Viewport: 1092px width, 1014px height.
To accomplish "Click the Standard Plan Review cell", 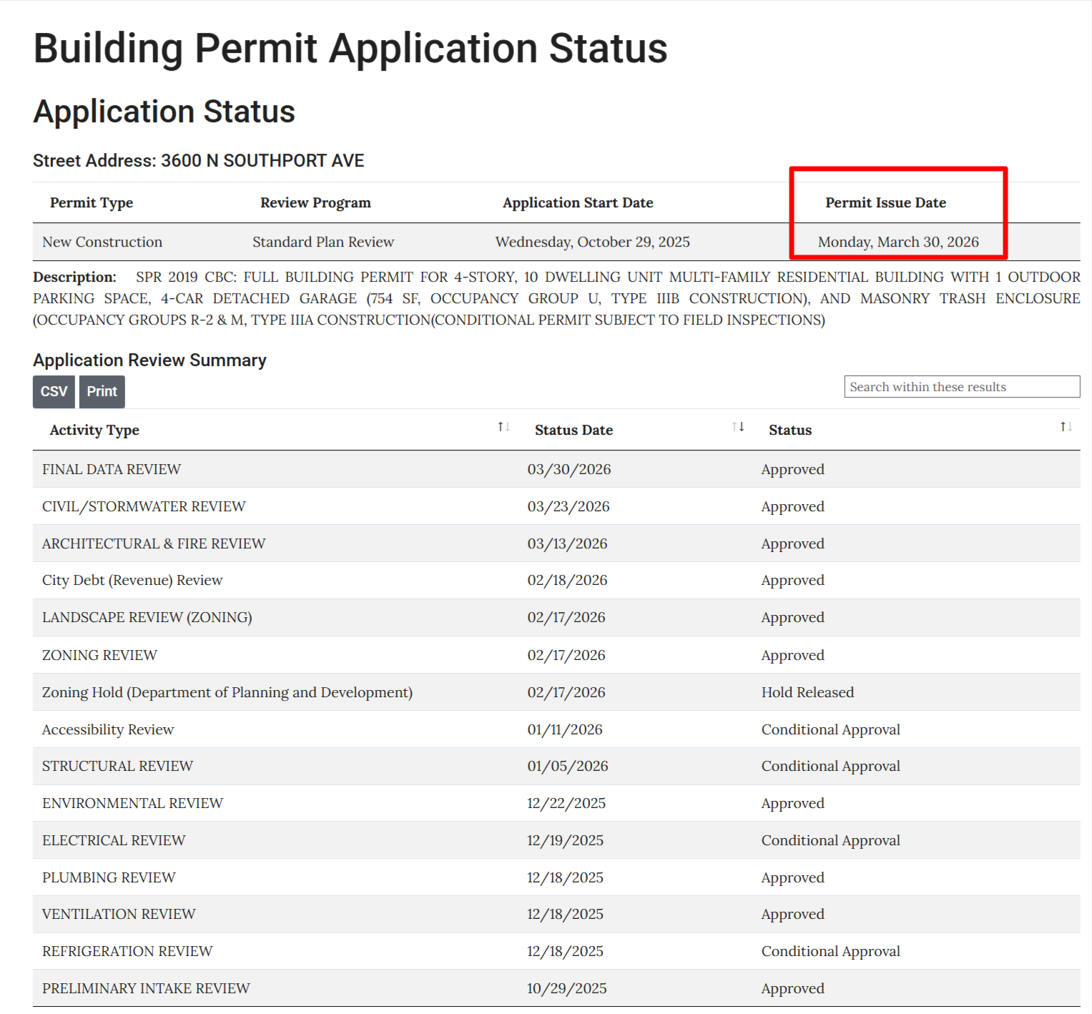I will [323, 242].
